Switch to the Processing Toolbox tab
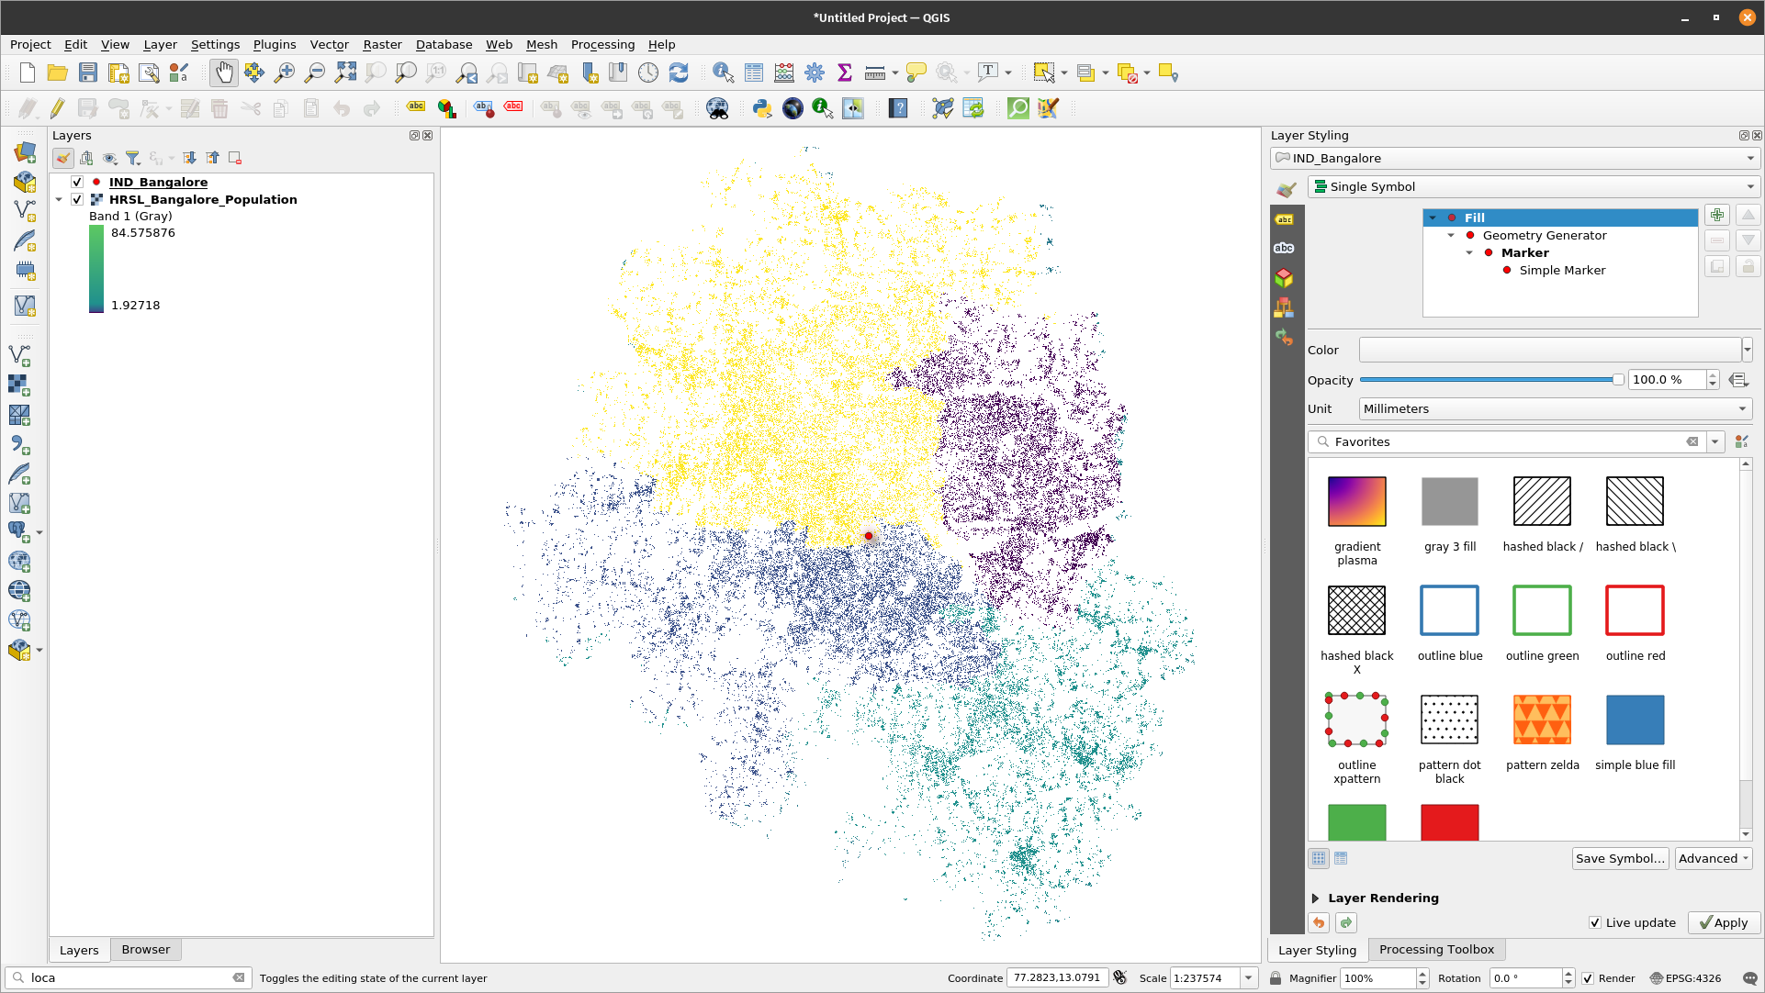The height and width of the screenshot is (993, 1765). (1436, 950)
